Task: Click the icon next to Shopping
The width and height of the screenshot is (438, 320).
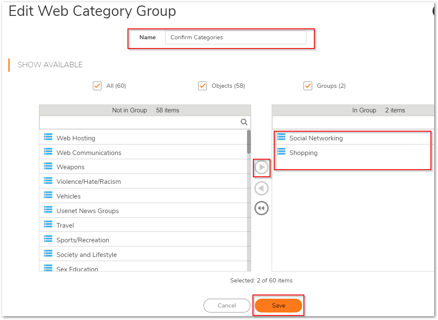Action: pos(281,152)
